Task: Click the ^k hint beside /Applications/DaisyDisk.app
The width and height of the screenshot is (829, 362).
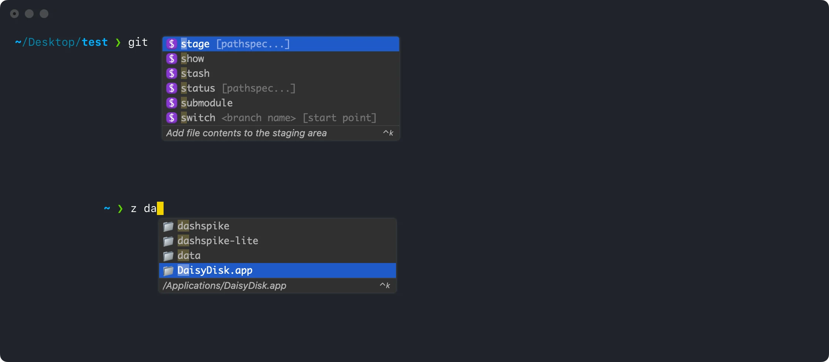Action: (x=385, y=286)
